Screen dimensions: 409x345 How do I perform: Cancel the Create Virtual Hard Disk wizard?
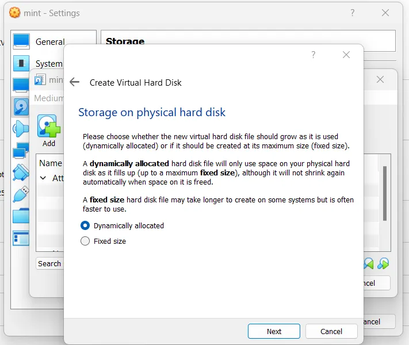331,331
